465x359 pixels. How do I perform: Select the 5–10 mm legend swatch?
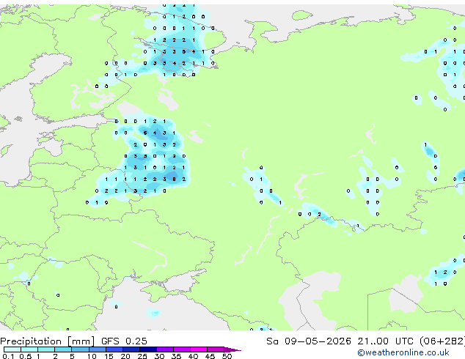click(x=81, y=349)
